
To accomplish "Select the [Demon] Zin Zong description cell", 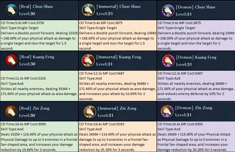I will 196,137.
